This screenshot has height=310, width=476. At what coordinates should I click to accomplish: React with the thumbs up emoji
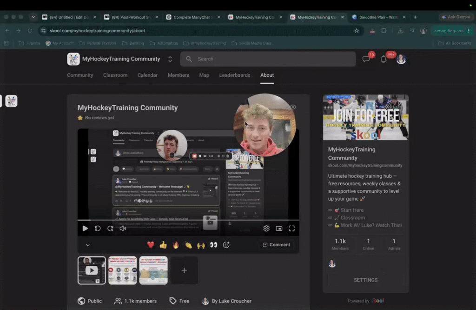point(163,245)
